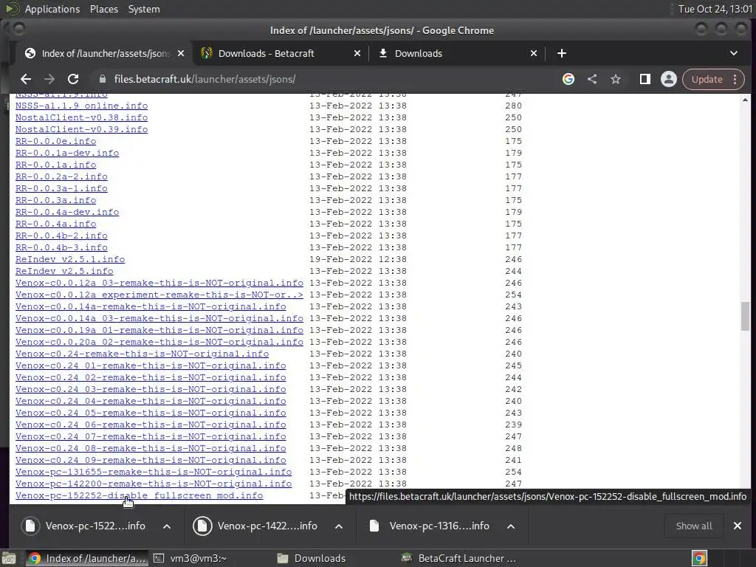Click the Update button
The image size is (756, 567).
click(x=707, y=79)
